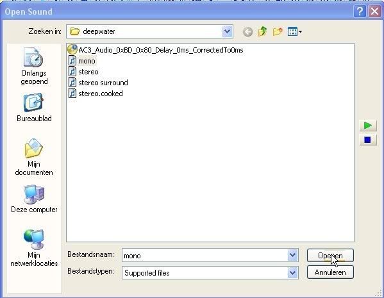
Task: Go up one folder level
Action: point(263,31)
